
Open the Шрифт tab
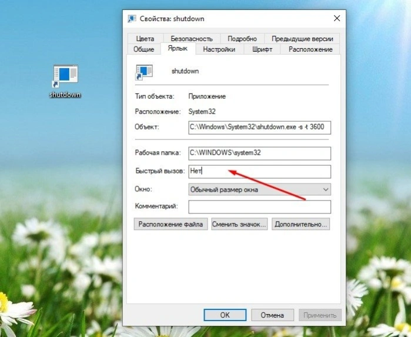[262, 49]
